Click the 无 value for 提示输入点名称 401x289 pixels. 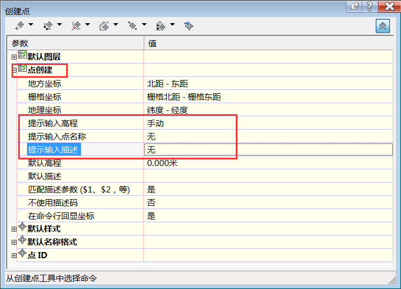coord(268,136)
